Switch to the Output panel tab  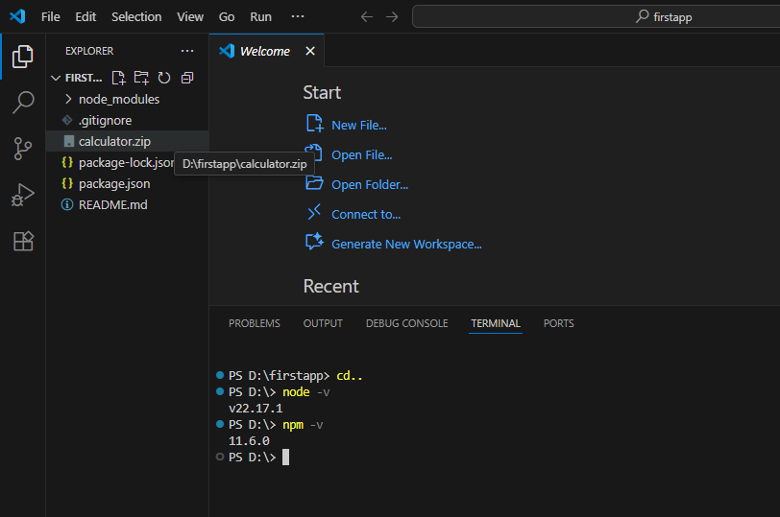click(323, 323)
